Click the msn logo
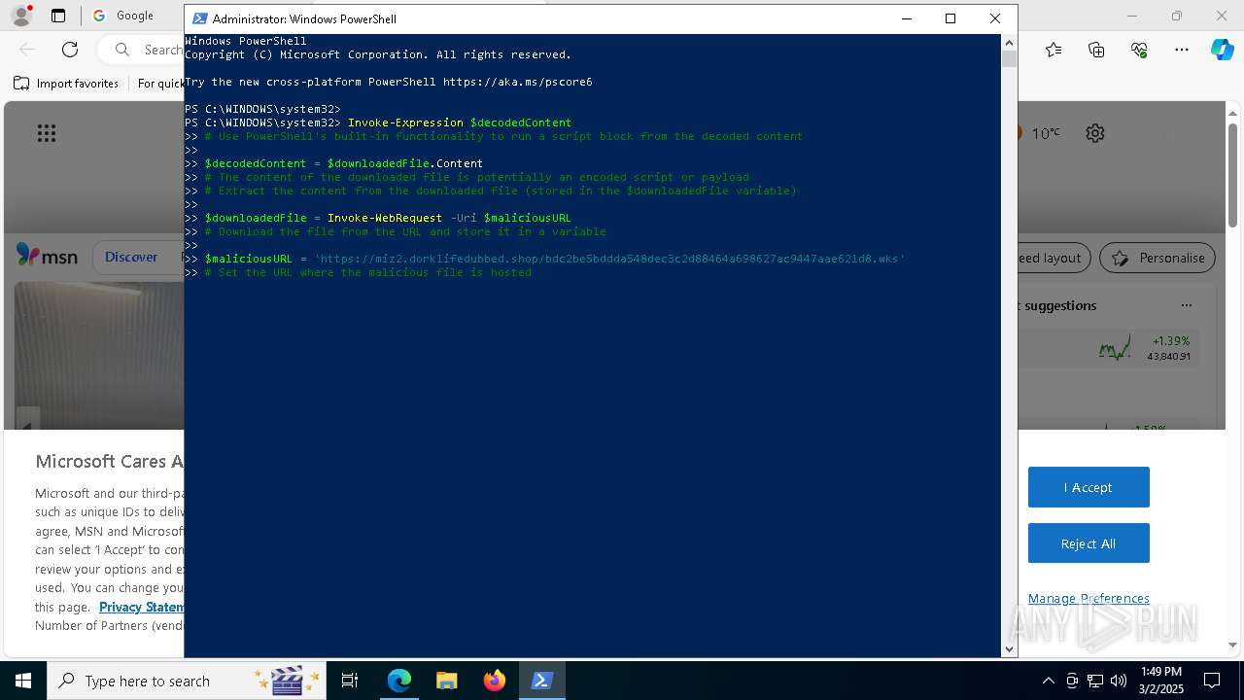 (47, 255)
